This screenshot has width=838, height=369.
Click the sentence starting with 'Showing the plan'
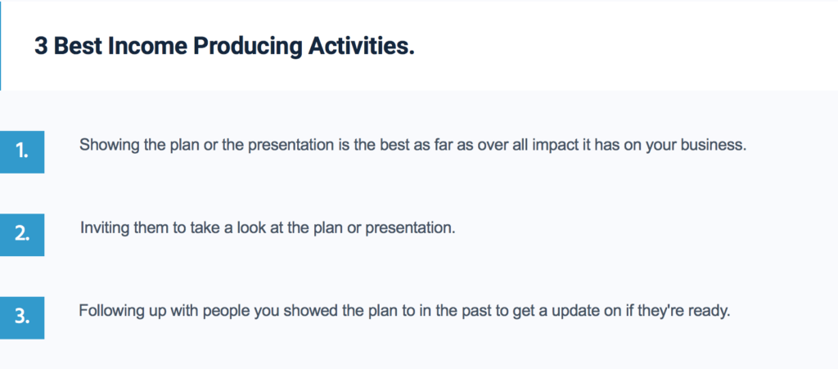tap(412, 146)
